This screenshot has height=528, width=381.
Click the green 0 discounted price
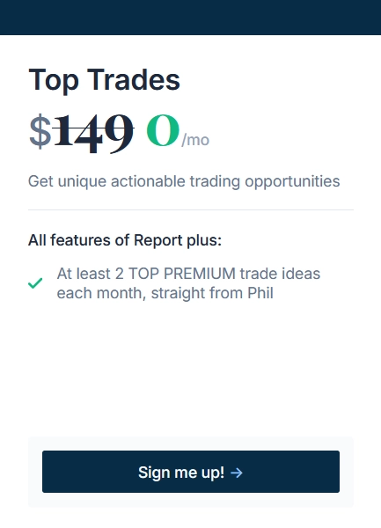click(x=163, y=130)
